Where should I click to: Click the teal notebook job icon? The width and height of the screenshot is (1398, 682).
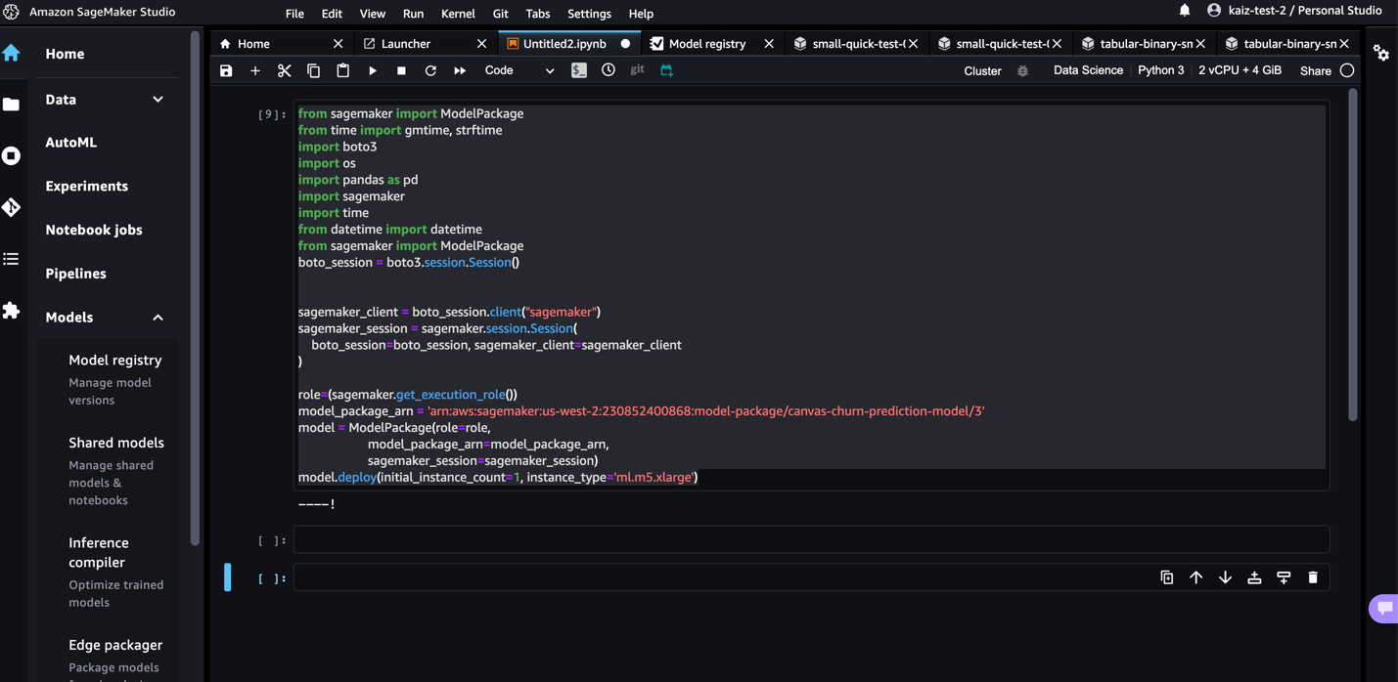coord(667,70)
